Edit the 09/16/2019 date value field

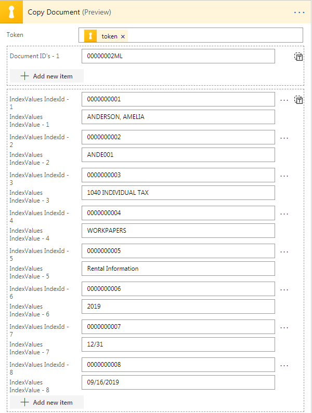coord(178,382)
